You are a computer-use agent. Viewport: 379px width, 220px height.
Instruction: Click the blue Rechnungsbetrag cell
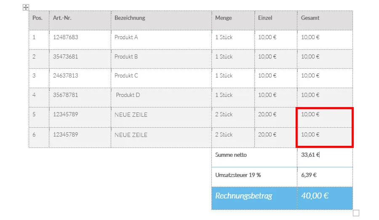254,198
